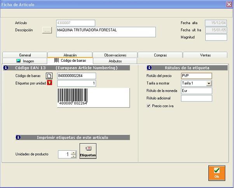Close the Ficha de Artículo window
This screenshot has width=234, height=188.
click(x=229, y=4)
